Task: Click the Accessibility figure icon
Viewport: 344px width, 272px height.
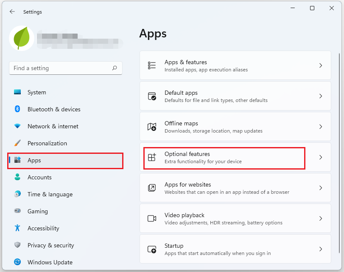Action: pos(17,228)
